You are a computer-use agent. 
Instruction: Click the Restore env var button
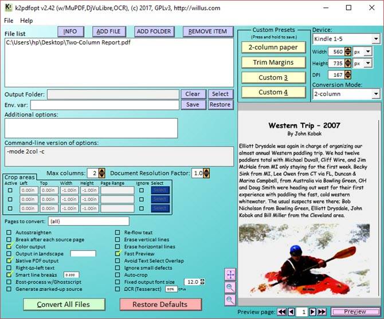[221, 105]
